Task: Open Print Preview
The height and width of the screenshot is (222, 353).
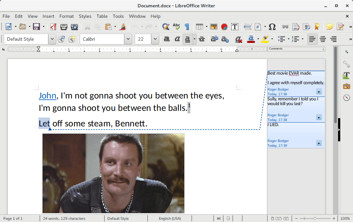Action: pos(74,27)
